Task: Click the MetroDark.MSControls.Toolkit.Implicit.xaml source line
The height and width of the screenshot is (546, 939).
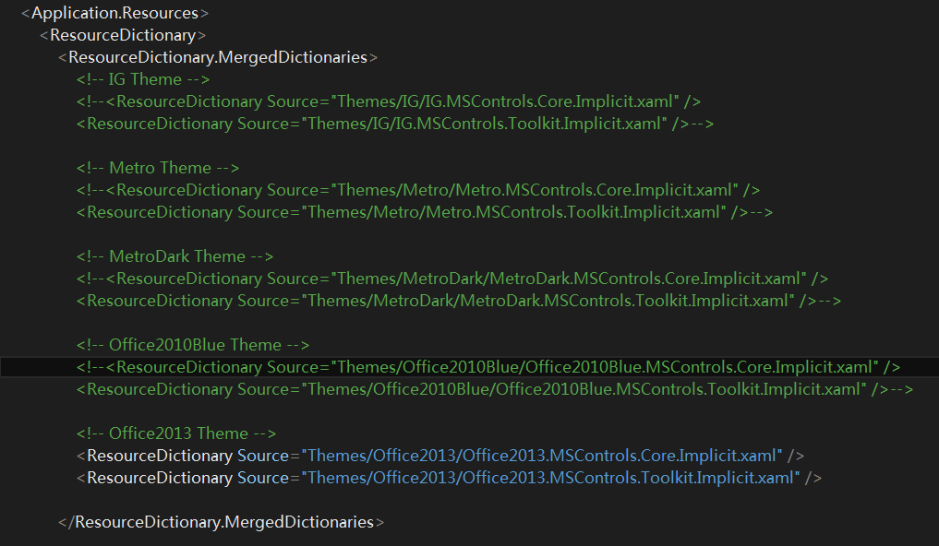Action: coord(459,301)
